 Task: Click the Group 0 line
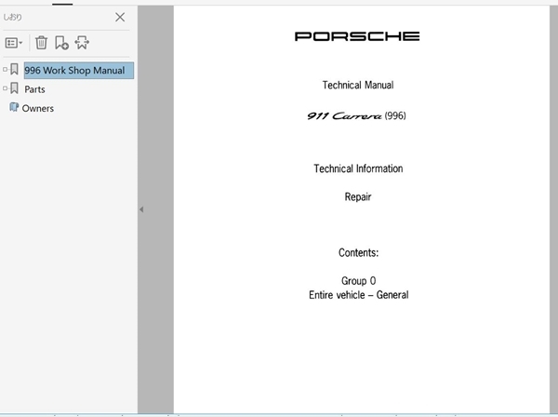tap(358, 281)
